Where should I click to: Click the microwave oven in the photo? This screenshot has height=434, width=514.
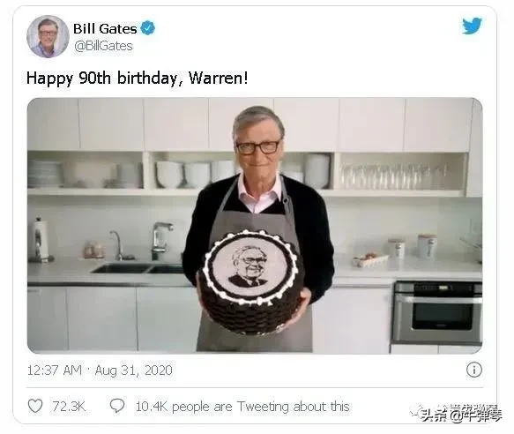[437, 313]
